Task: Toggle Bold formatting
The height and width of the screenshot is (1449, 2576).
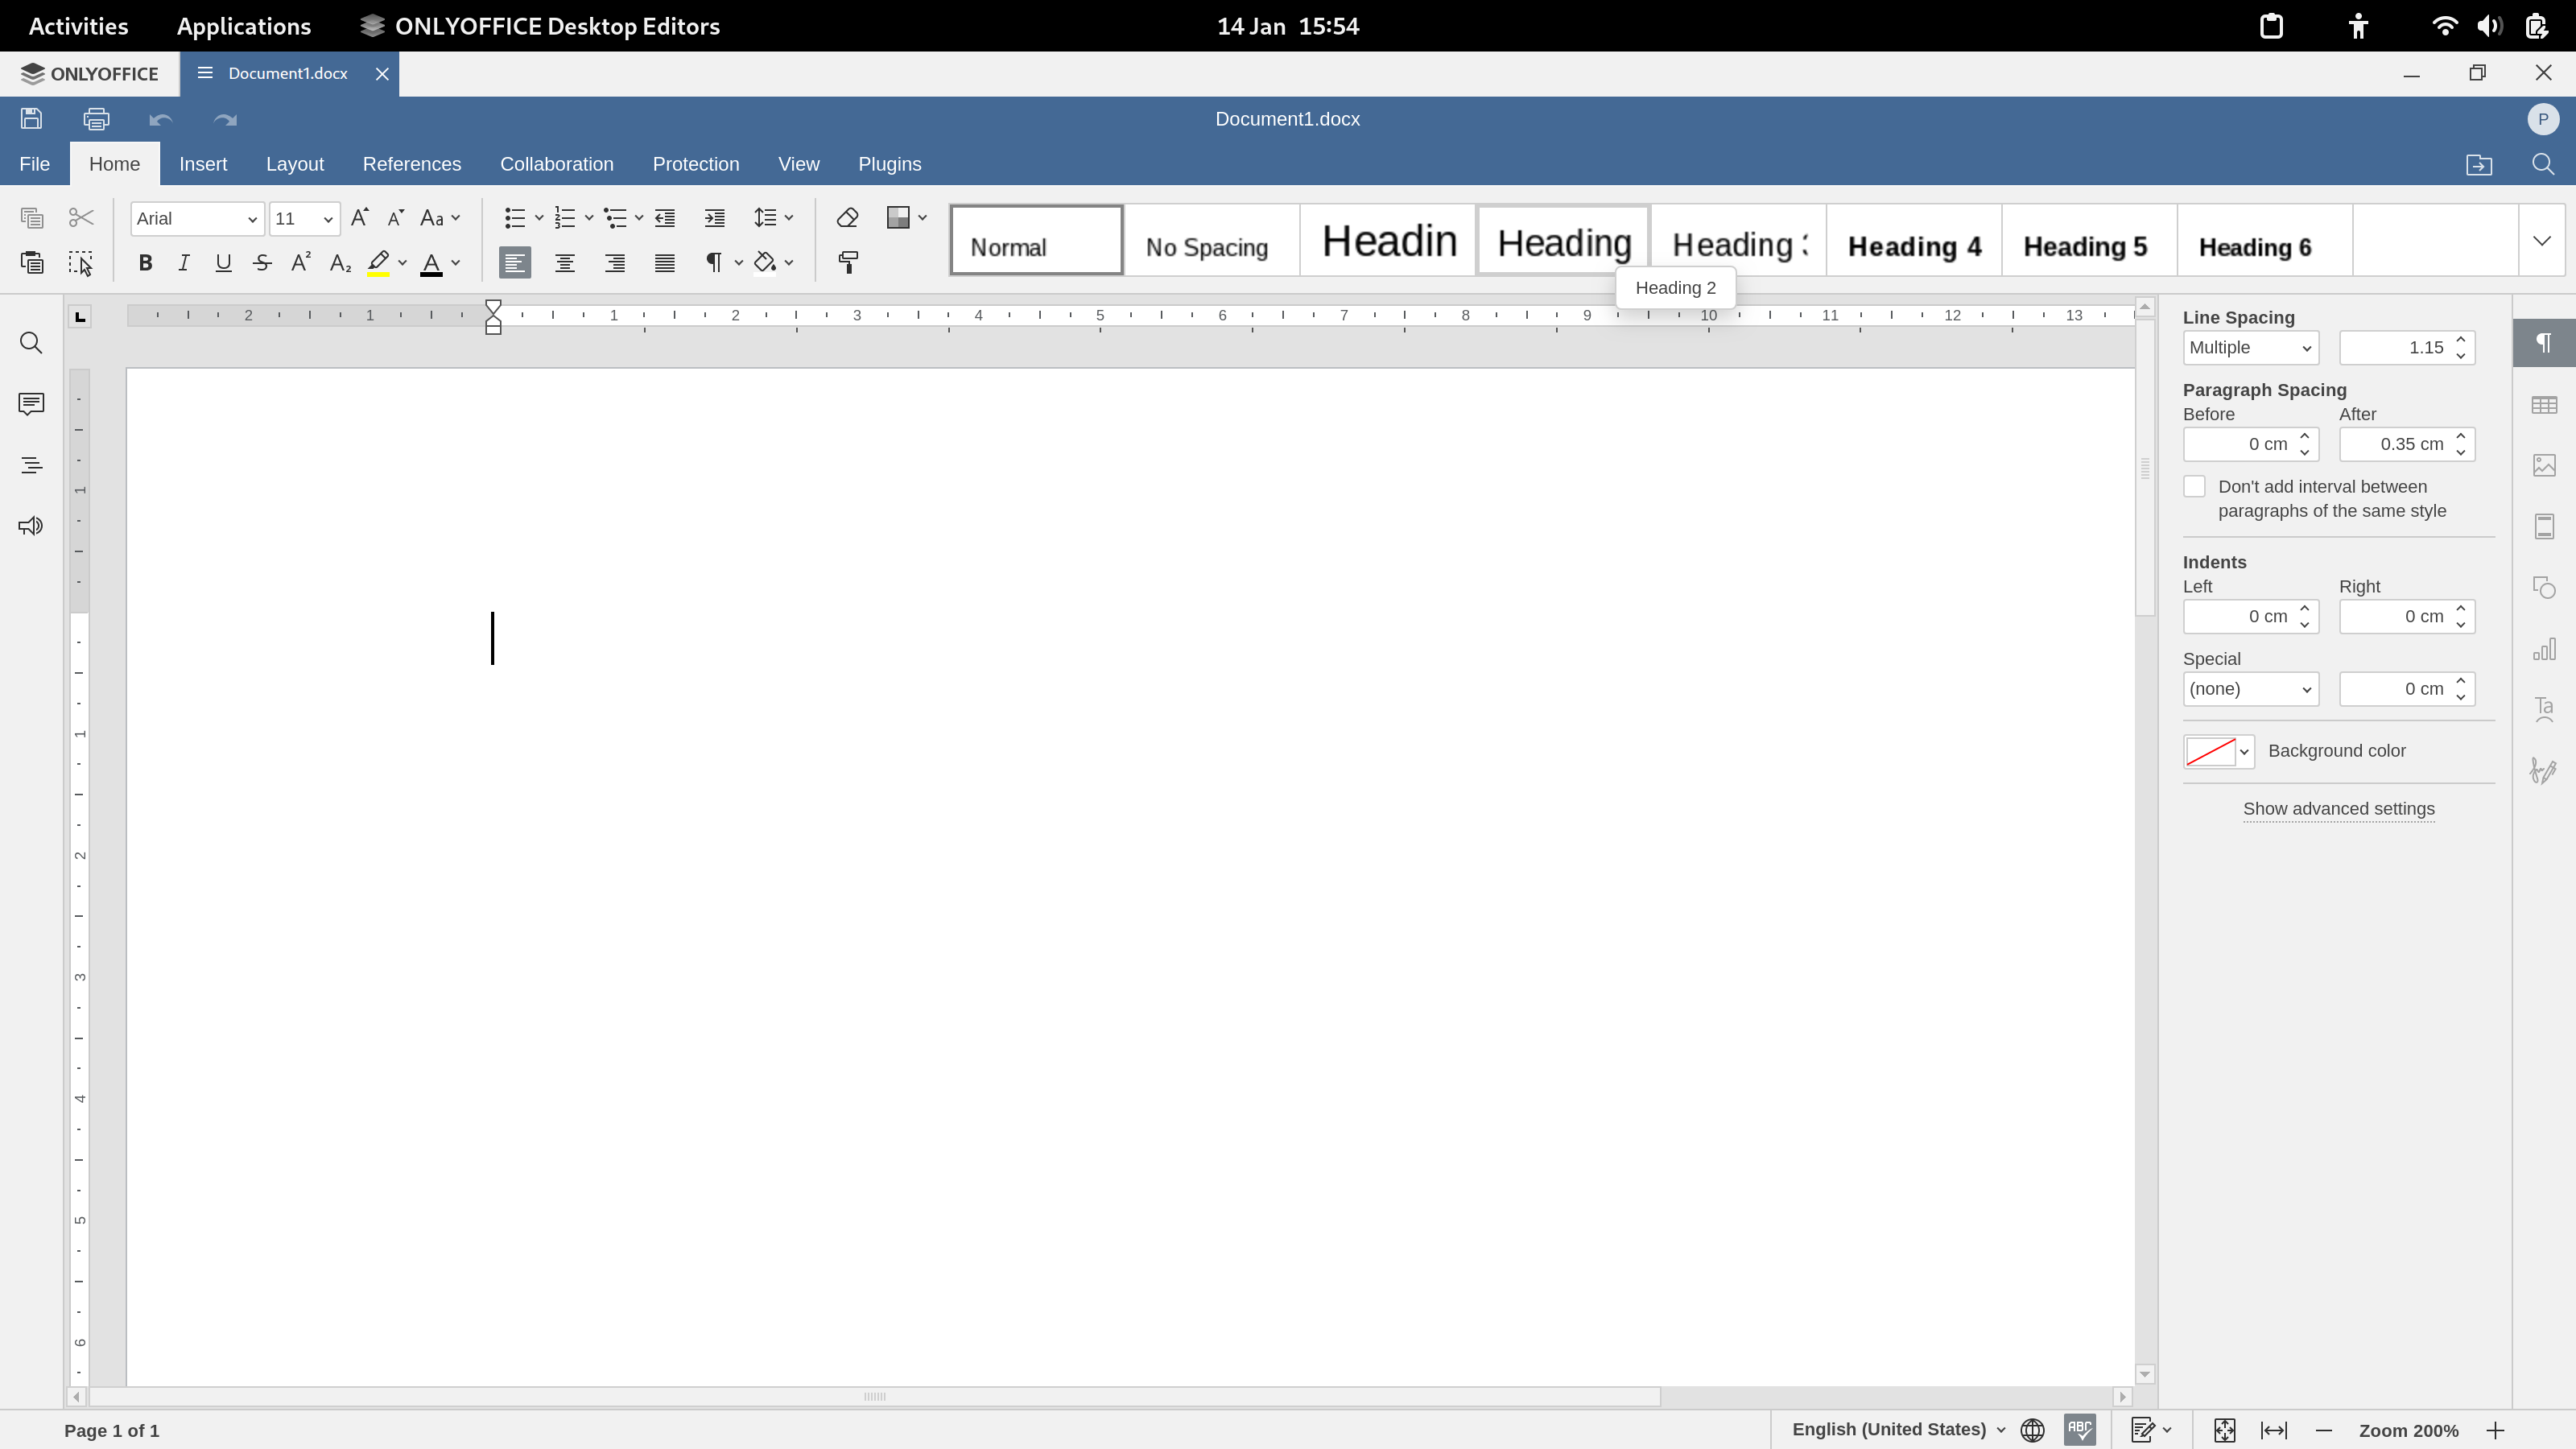Action: click(145, 262)
